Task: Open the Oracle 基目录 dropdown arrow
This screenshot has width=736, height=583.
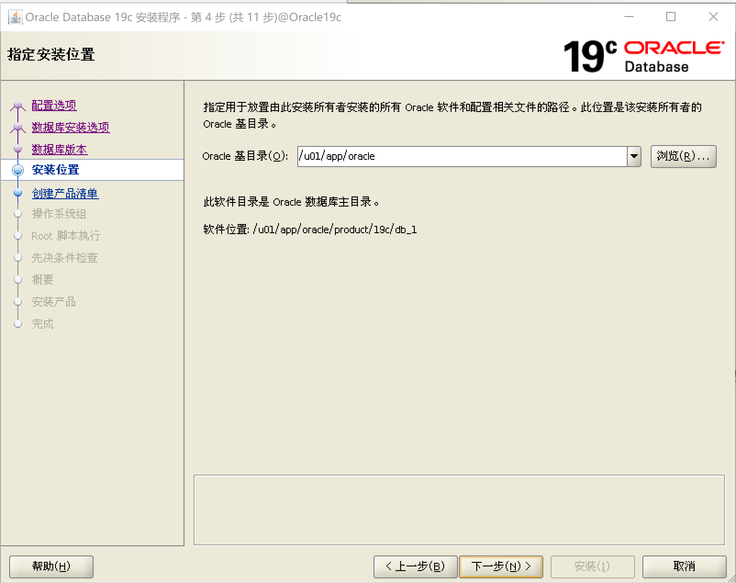Action: [634, 156]
